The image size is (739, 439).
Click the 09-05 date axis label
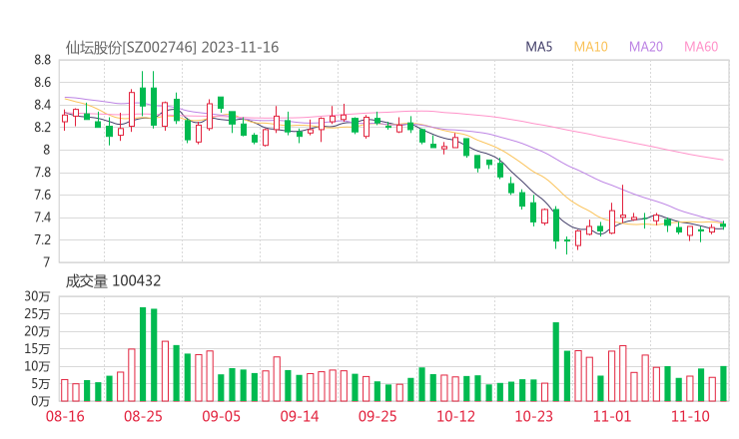pos(221,415)
